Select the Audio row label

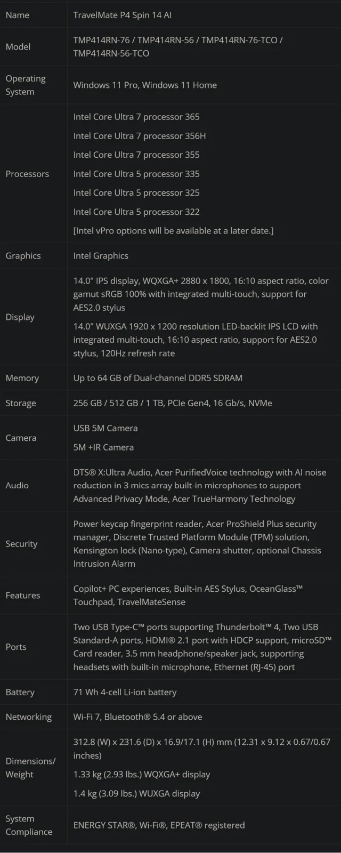[17, 485]
